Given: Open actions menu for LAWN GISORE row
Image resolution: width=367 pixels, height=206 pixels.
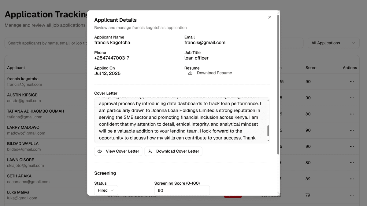Looking at the screenshot, I should 352,163.
